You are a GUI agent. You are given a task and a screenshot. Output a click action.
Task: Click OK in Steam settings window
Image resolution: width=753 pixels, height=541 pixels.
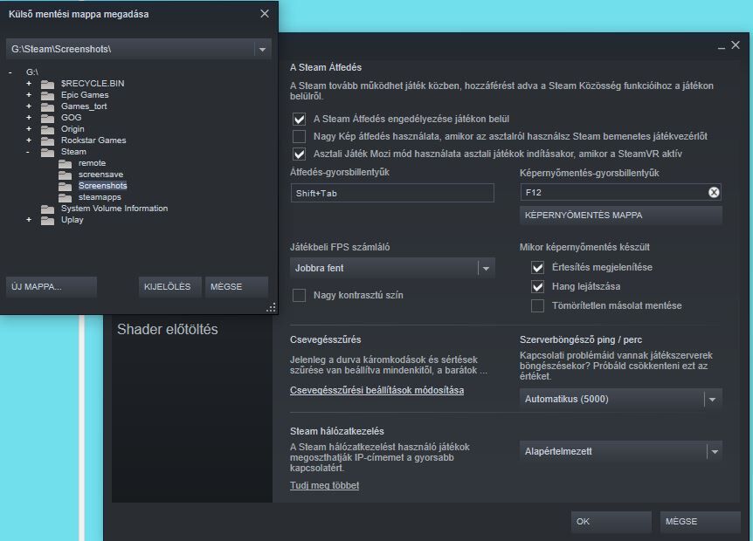[x=611, y=522]
